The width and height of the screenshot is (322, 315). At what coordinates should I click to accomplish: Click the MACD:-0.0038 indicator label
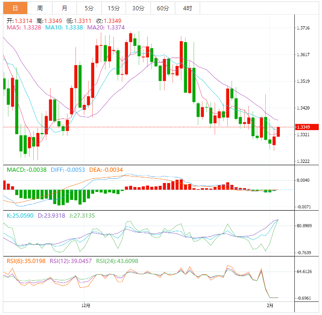[x=27, y=169]
